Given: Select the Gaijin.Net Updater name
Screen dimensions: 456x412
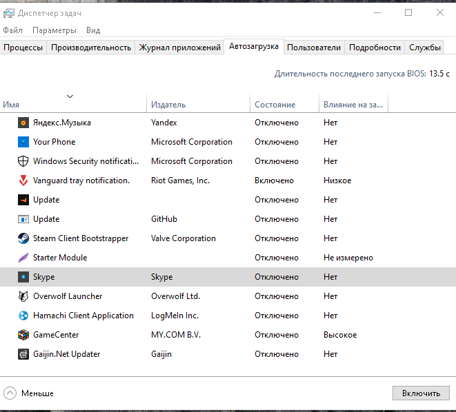Looking at the screenshot, I should coord(67,354).
